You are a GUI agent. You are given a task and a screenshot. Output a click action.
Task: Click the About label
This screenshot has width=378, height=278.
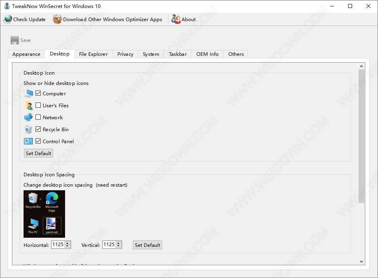pos(188,20)
